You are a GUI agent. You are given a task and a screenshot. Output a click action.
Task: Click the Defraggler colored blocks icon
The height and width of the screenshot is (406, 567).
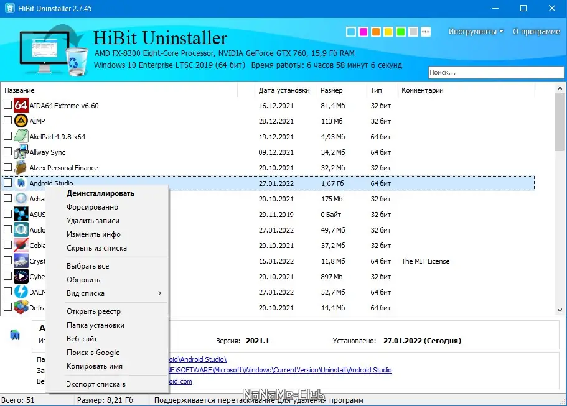tap(21, 307)
